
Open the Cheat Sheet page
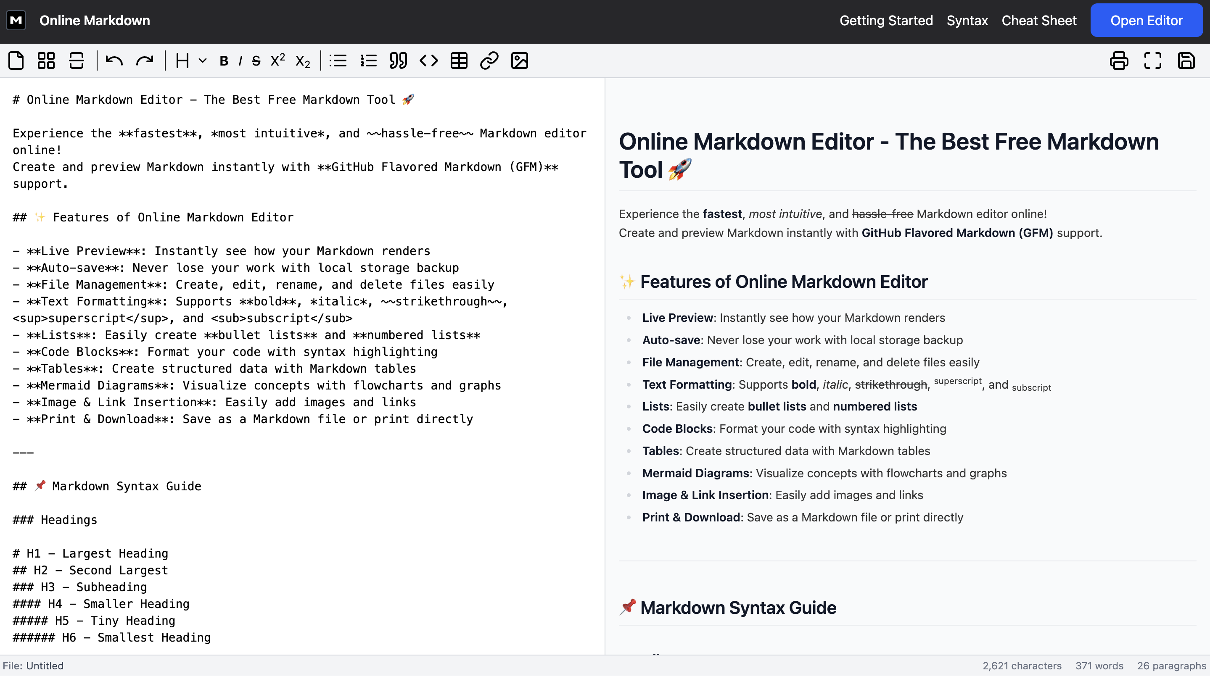1039,21
